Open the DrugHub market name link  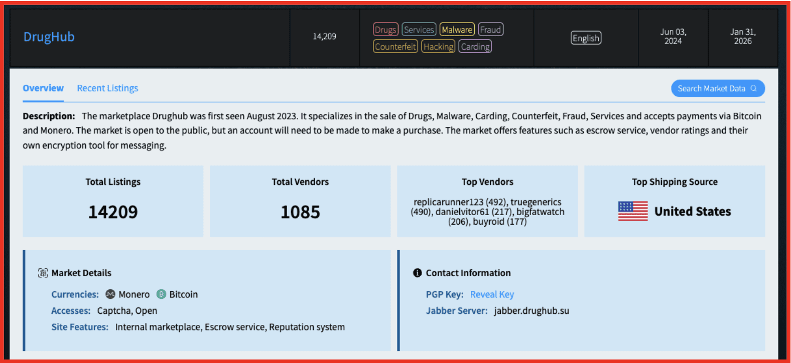coord(49,37)
